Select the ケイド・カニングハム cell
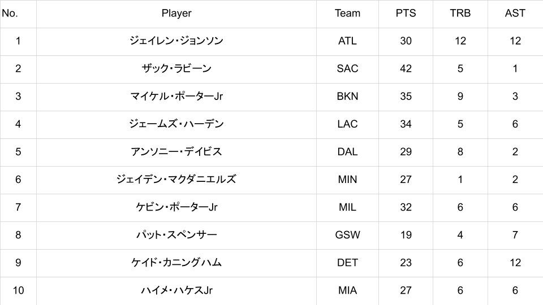The image size is (543, 305). (x=176, y=263)
